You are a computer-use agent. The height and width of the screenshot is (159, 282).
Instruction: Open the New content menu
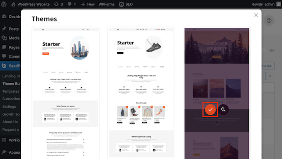pos(88,4)
